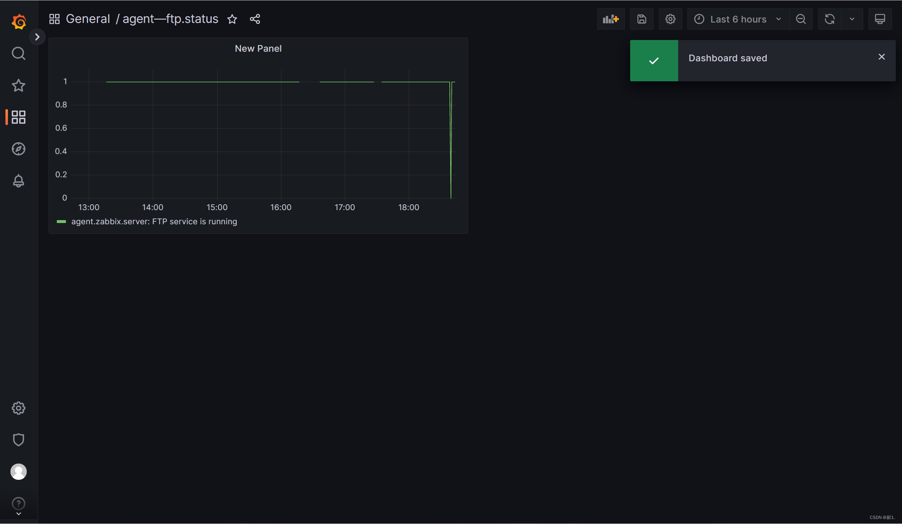Open the Dashboards sidebar menu item
Image resolution: width=902 pixels, height=524 pixels.
coord(18,117)
